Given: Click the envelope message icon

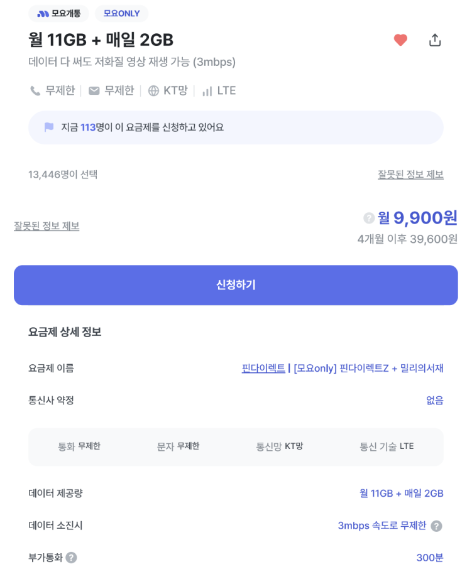Looking at the screenshot, I should click(94, 91).
